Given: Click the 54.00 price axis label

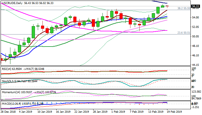Looking at the screenshot, I should point(196,18).
